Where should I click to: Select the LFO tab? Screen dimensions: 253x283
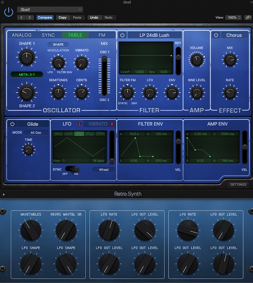[x=67, y=124]
